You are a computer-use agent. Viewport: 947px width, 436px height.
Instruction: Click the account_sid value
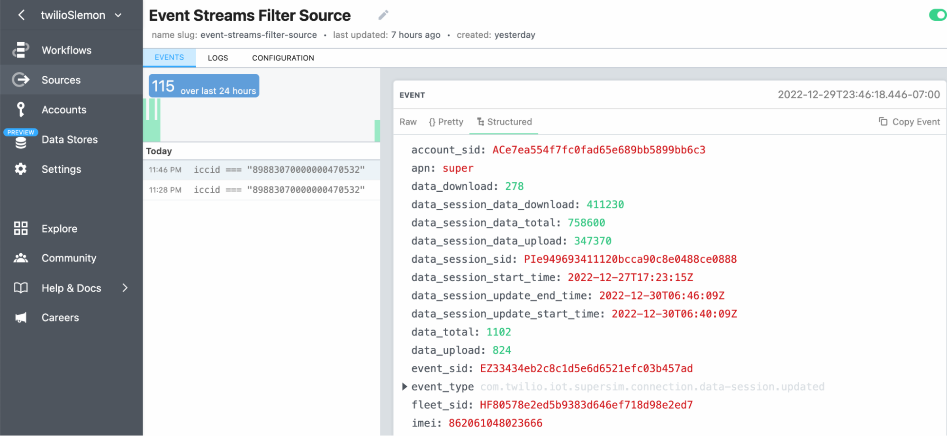(599, 150)
